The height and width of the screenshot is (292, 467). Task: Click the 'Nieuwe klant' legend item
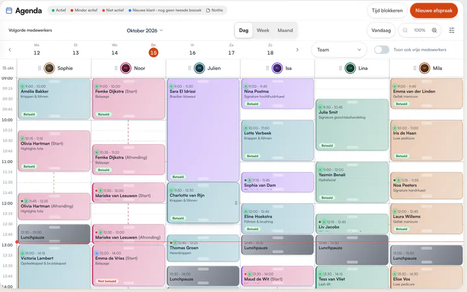pyautogui.click(x=165, y=10)
